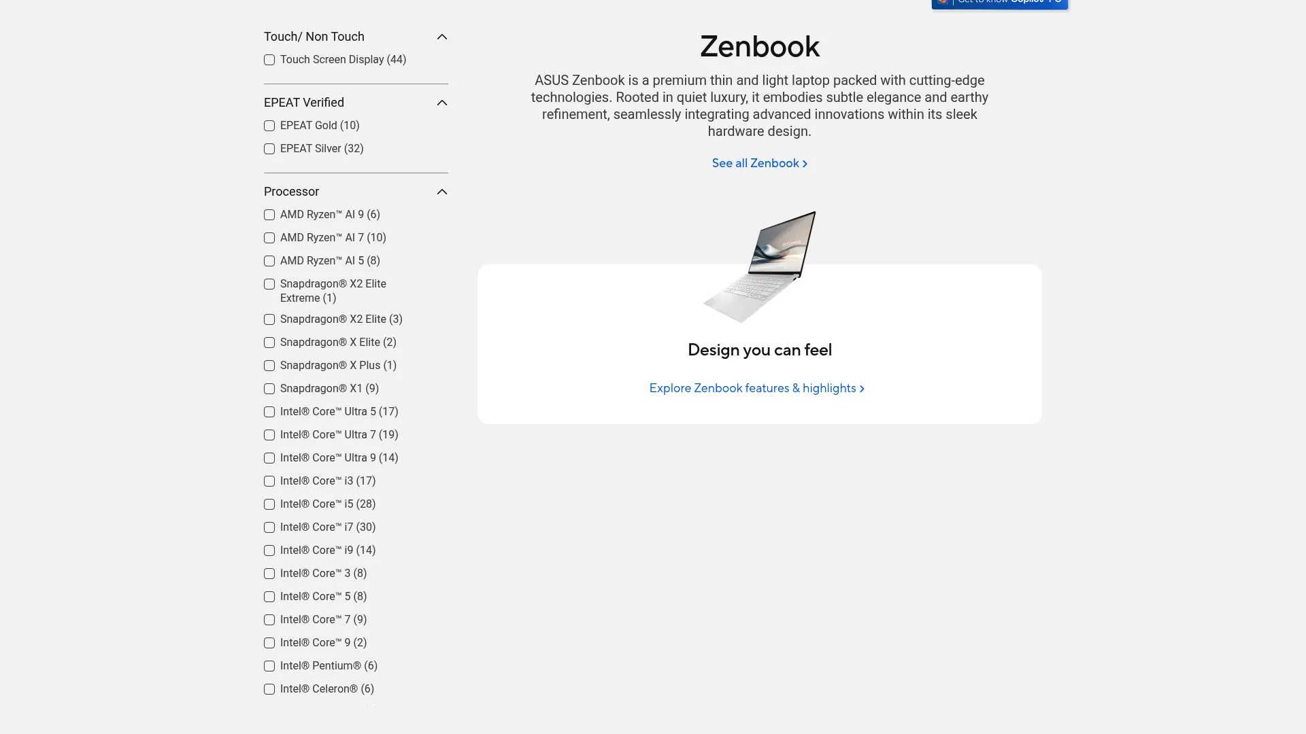This screenshot has height=734, width=1306.
Task: Select AMD Ryzen AI 9 processor filter
Action: [x=269, y=215]
